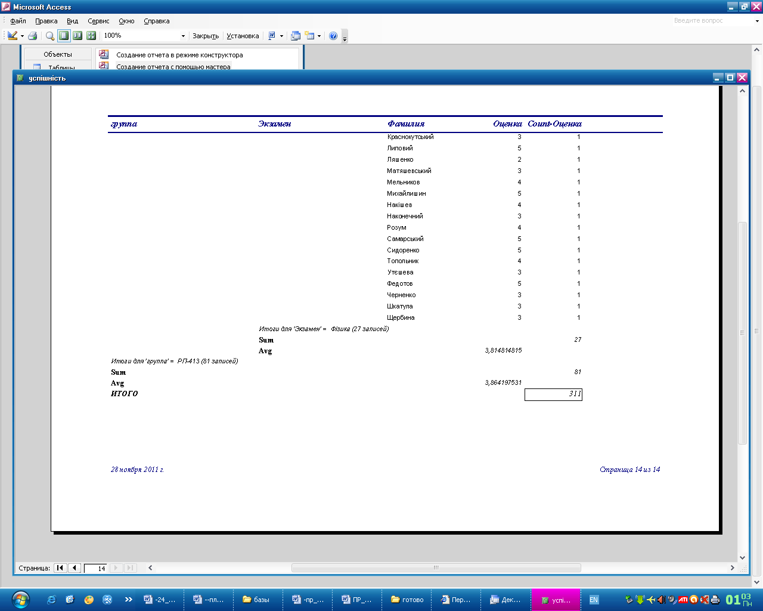Expand the help question dropdown arrow

click(x=758, y=21)
